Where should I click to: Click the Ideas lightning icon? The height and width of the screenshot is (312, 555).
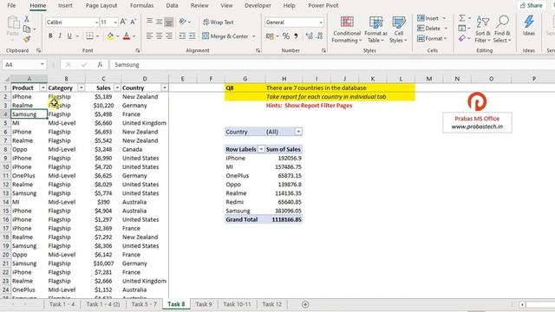(529, 25)
